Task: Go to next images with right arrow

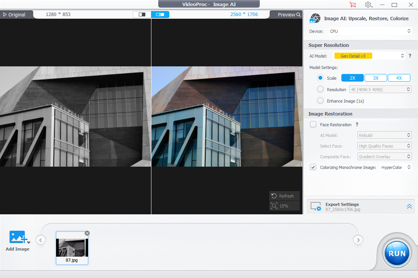Action: (x=358, y=240)
